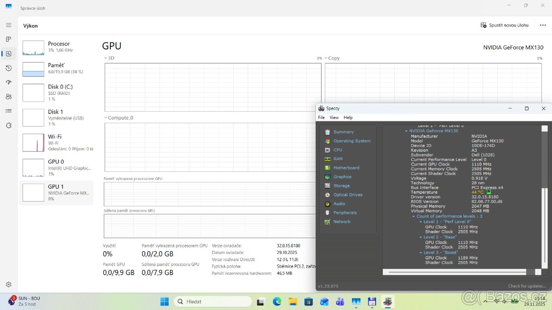552x310 pixels.
Task: Click the Hledat search field in taskbar
Action: click(213, 301)
